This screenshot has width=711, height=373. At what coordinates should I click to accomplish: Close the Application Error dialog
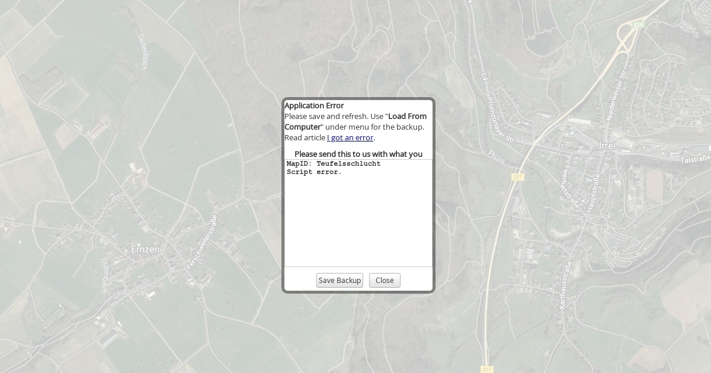click(x=385, y=281)
